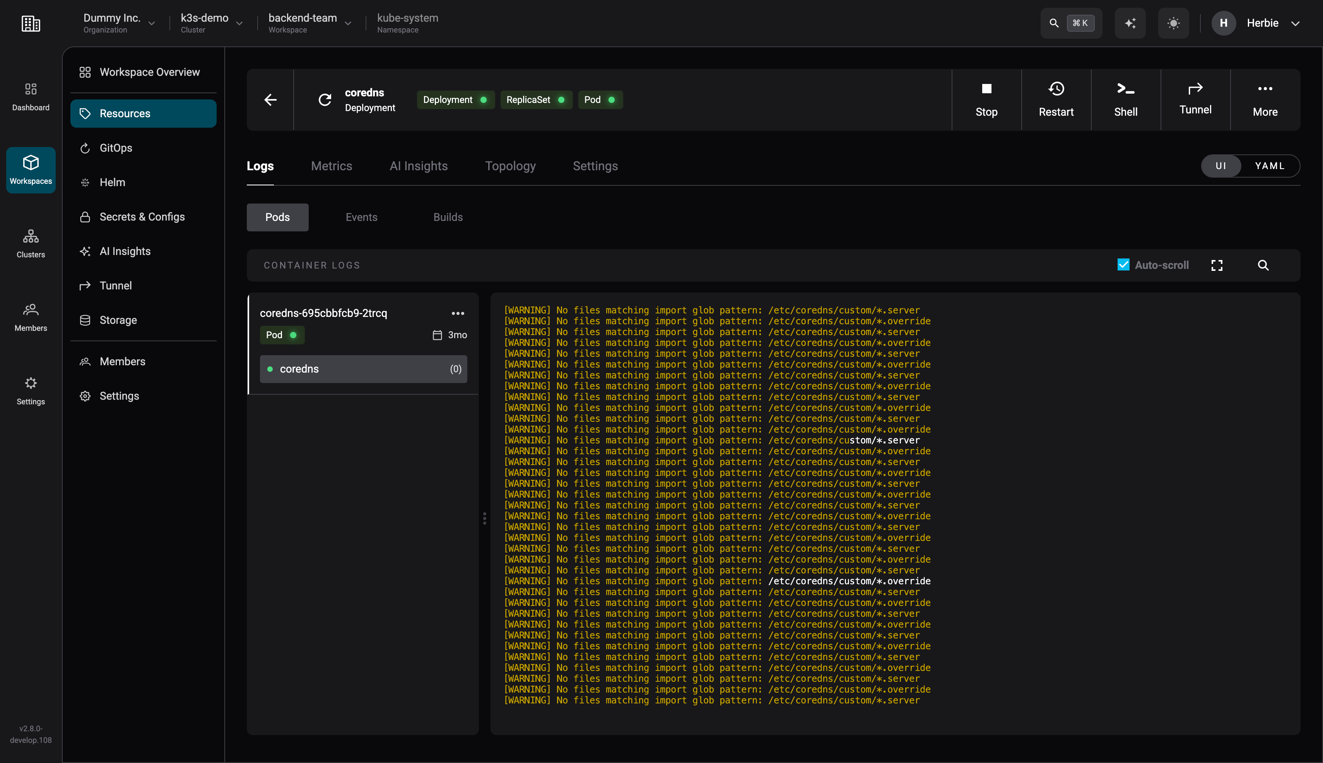Open Settings in the left rail
This screenshot has width=1323, height=763.
point(31,391)
